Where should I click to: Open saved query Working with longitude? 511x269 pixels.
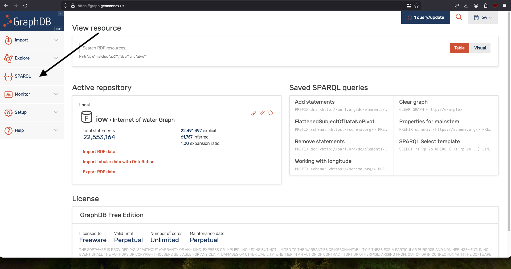(341, 165)
